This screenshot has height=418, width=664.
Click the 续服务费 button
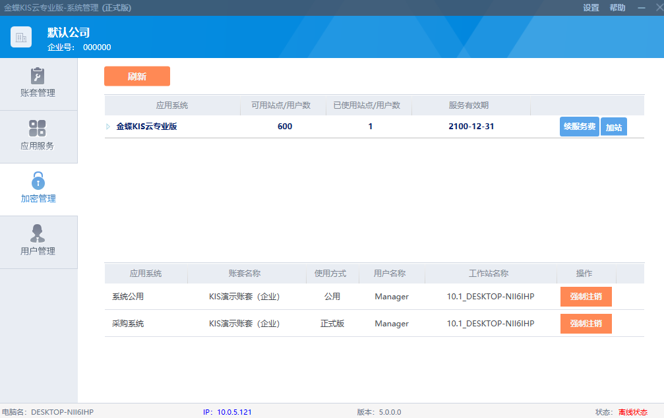(580, 127)
